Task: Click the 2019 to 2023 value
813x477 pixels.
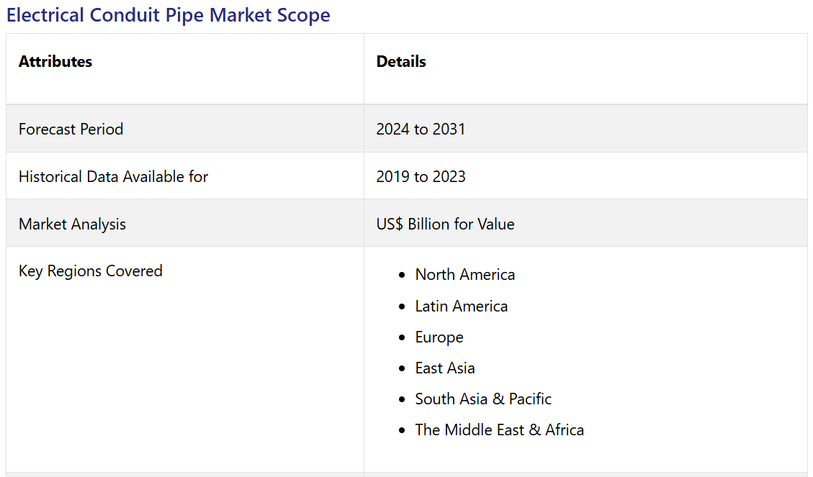Action: click(421, 176)
